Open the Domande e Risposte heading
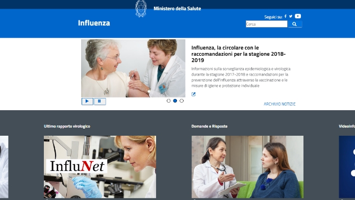 pos(210,126)
